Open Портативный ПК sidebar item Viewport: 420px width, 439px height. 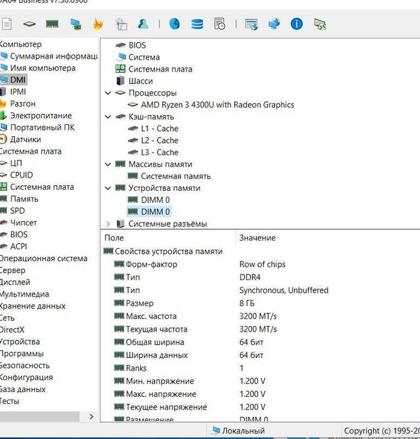pyautogui.click(x=42, y=127)
